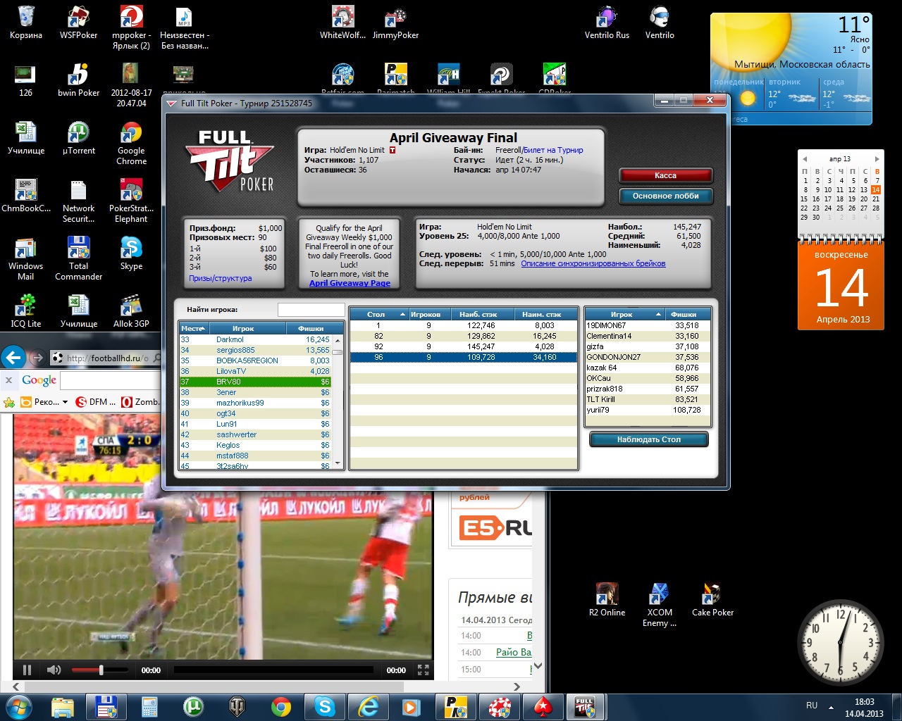
Task: Select the XCOM Enemy desktop shortcut
Action: [660, 605]
